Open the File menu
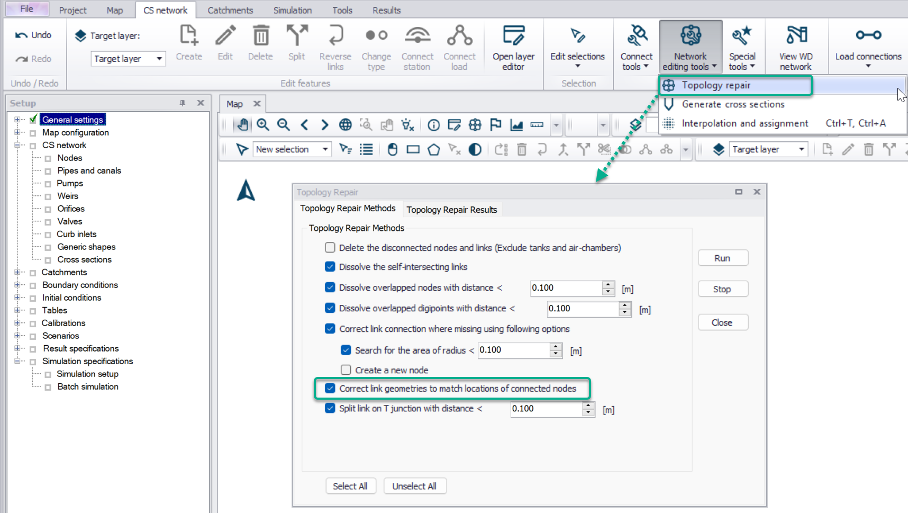908x513 pixels. click(26, 9)
